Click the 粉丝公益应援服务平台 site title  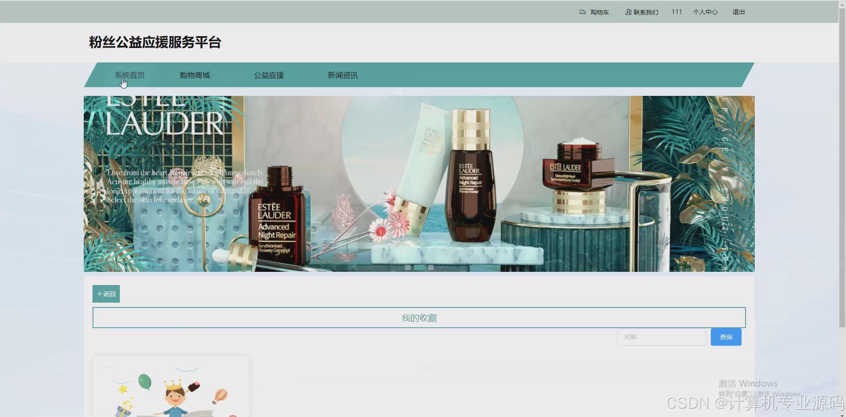[x=155, y=42]
